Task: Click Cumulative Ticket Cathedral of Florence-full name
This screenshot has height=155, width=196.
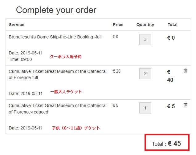Action: coord(58,74)
